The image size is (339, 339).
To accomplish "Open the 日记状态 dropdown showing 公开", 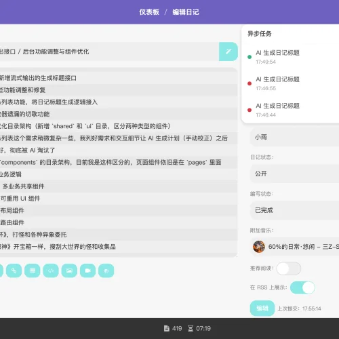I will [294, 174].
